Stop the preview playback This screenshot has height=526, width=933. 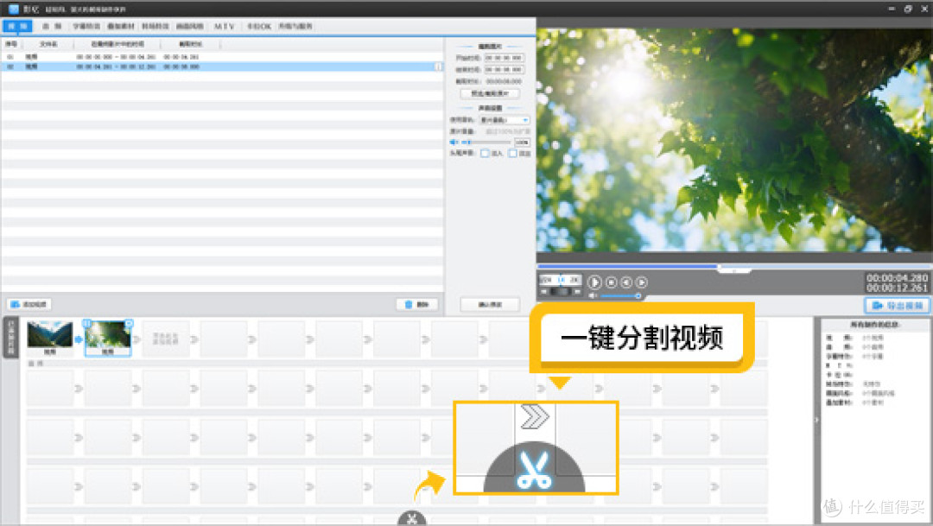coord(611,282)
